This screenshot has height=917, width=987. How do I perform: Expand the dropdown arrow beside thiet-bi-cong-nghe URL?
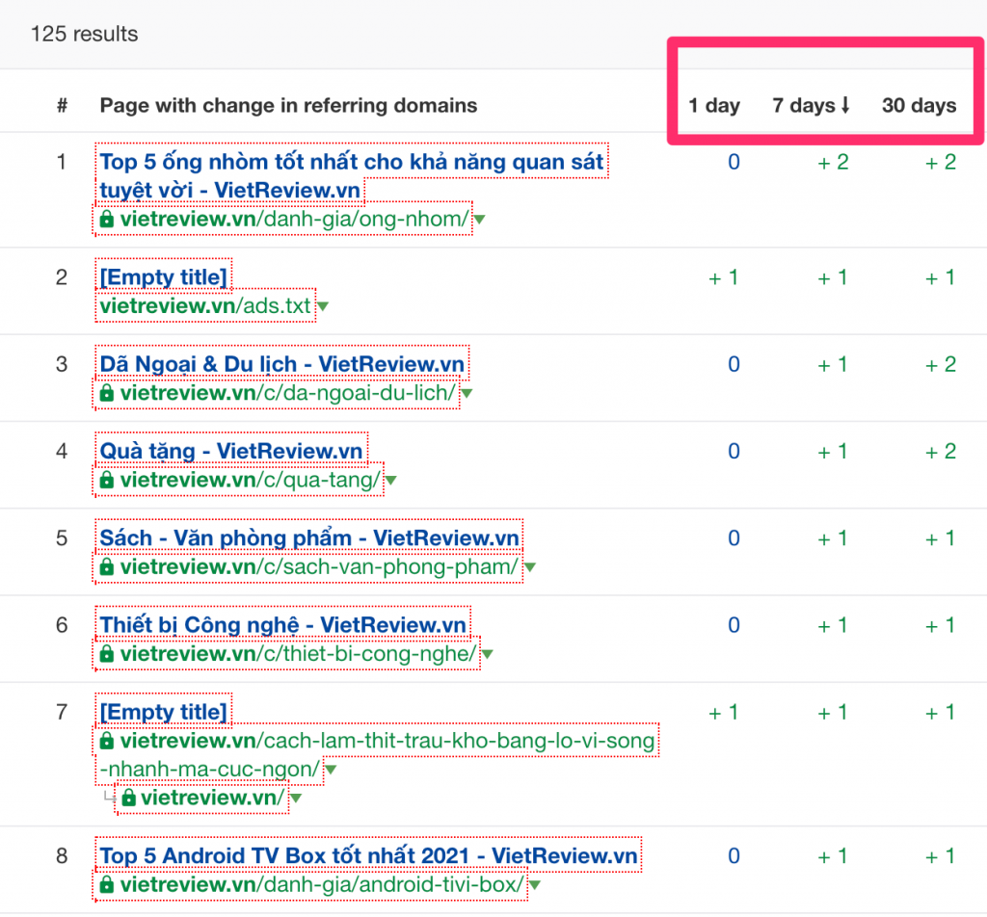click(487, 654)
